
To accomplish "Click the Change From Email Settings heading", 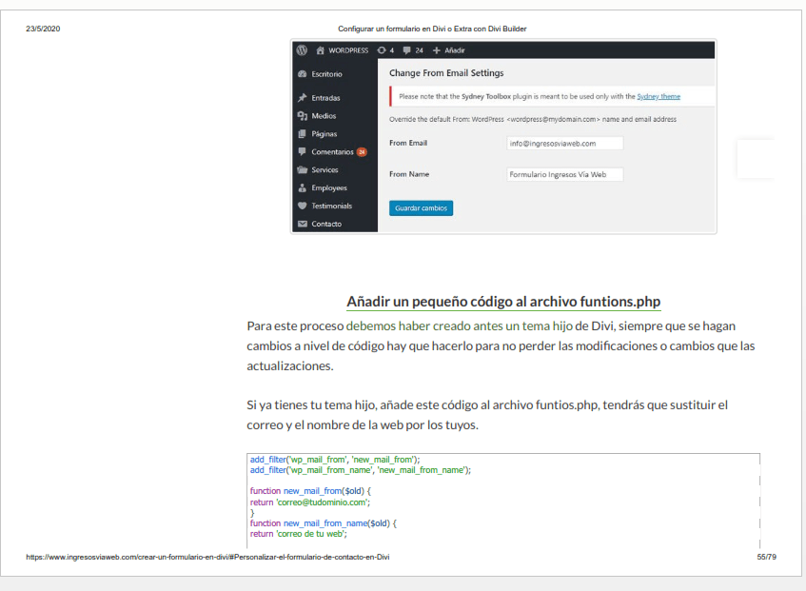I will pyautogui.click(x=446, y=73).
